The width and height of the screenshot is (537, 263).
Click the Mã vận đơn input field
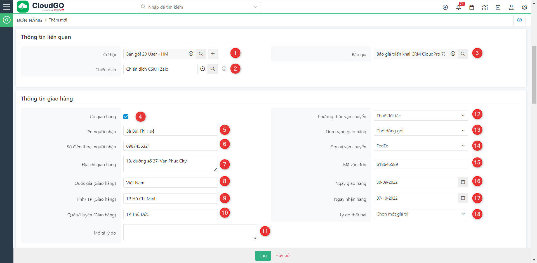(x=420, y=164)
